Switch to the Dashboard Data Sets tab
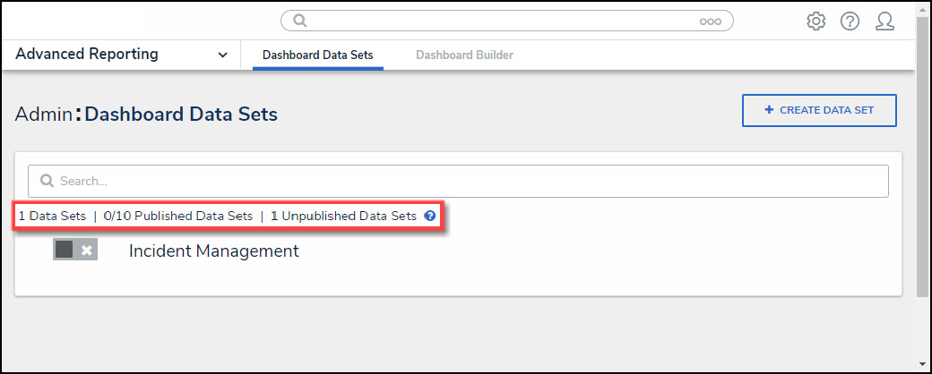The width and height of the screenshot is (932, 374). click(x=317, y=55)
